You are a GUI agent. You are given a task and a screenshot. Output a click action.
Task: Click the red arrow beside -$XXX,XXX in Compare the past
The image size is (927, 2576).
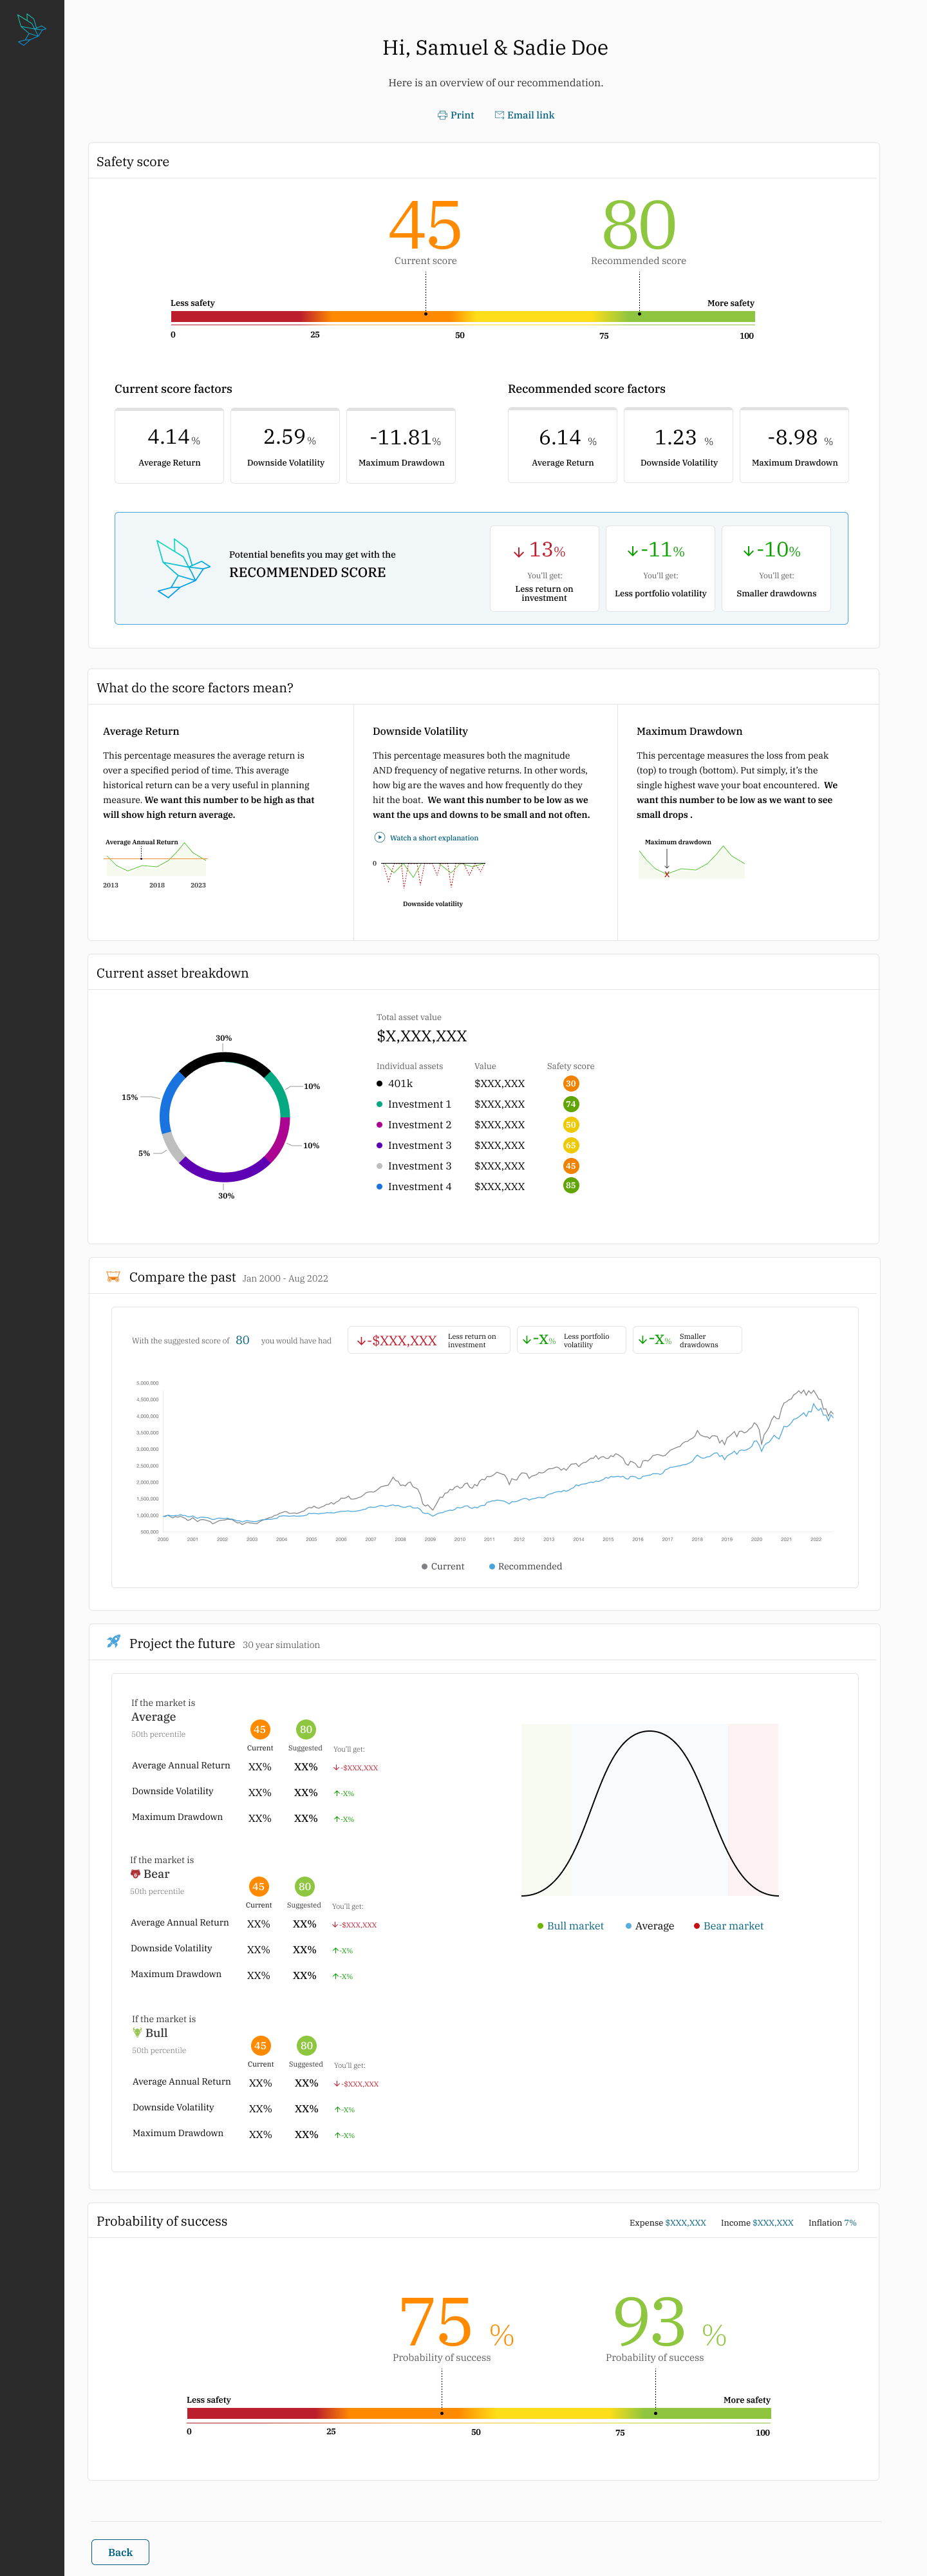pos(362,1341)
